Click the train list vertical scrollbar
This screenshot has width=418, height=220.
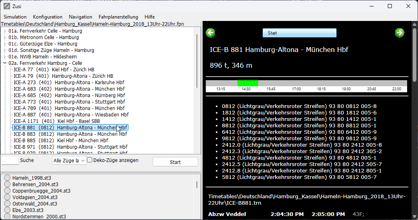click(x=197, y=61)
